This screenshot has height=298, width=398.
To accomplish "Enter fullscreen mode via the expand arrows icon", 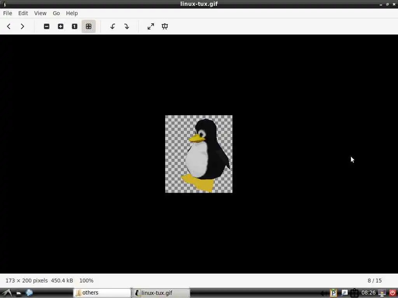I will [x=151, y=26].
